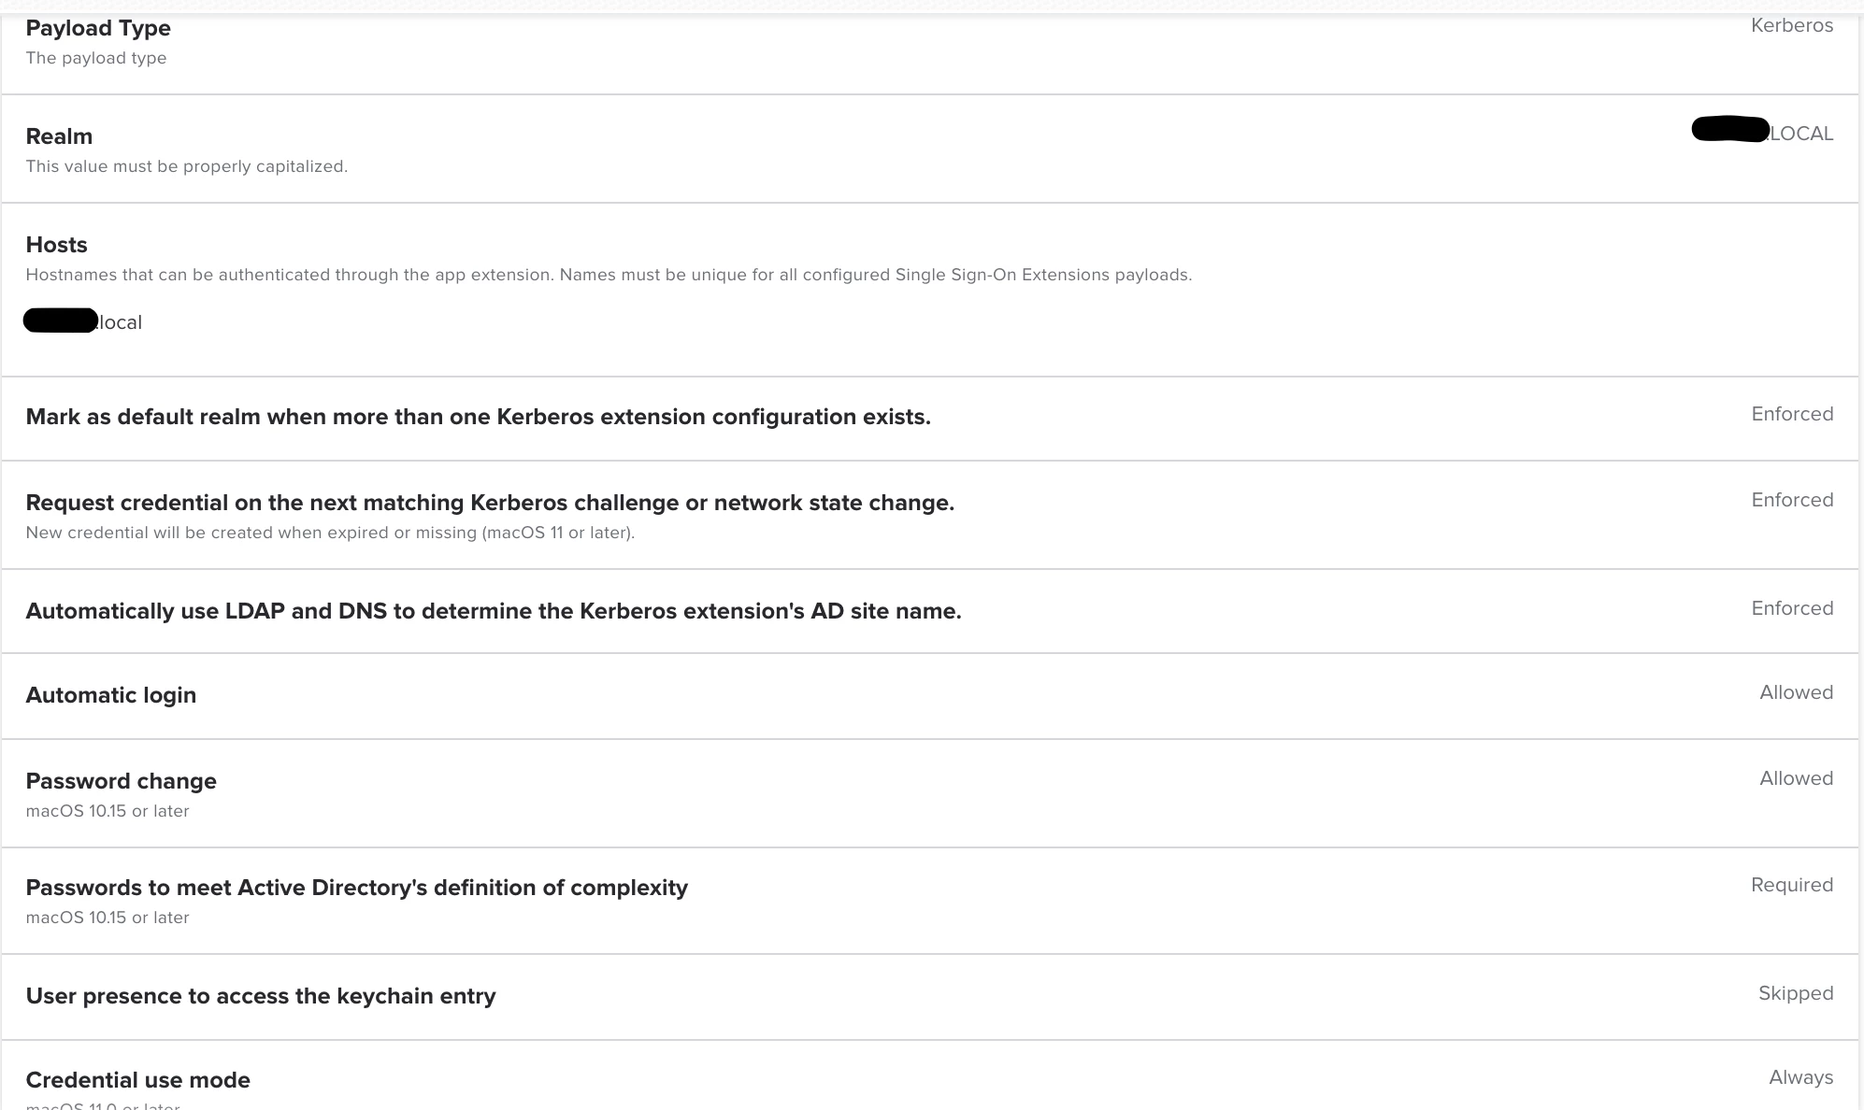Select the default realm setting label

point(478,417)
